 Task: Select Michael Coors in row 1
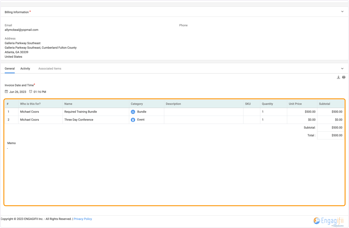coord(29,112)
